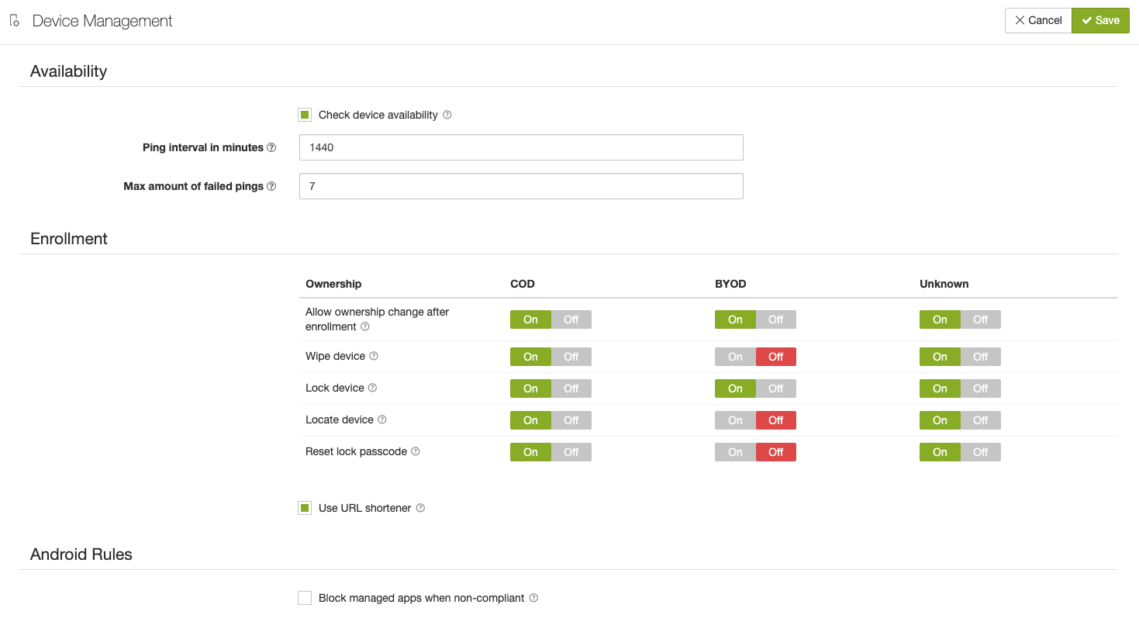Turn On Locate device for BYOD

(735, 420)
